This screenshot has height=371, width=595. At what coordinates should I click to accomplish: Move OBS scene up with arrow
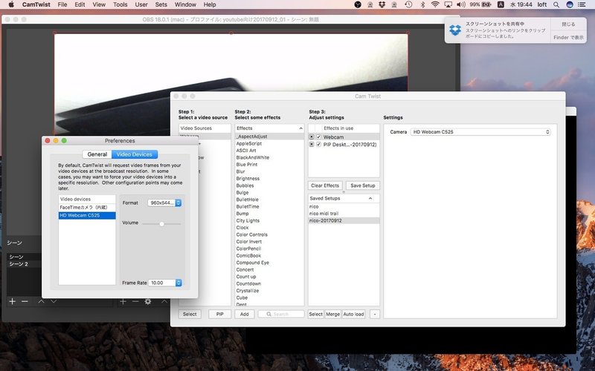pos(42,301)
